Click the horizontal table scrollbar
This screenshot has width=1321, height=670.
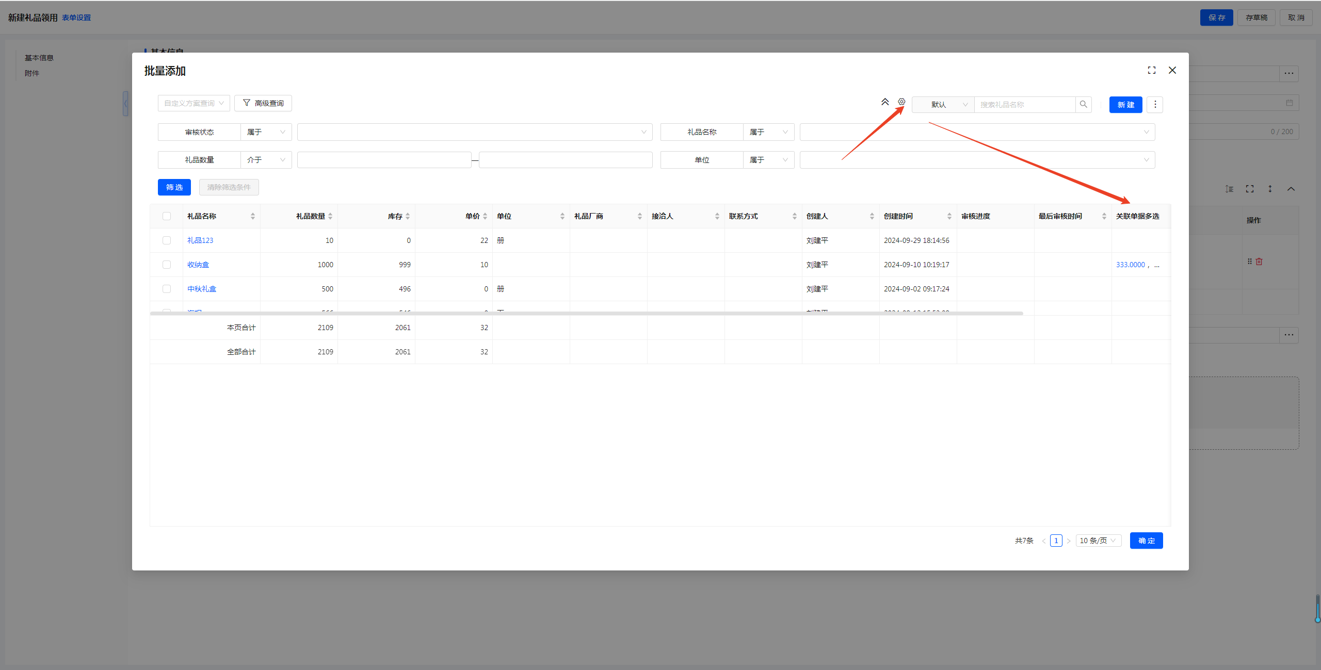pyautogui.click(x=587, y=313)
